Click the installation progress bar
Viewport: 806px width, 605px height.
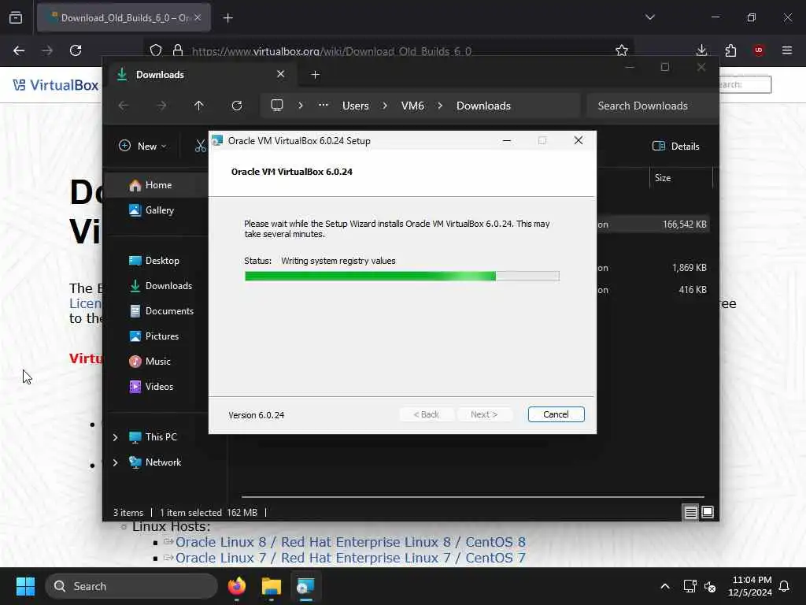point(402,277)
